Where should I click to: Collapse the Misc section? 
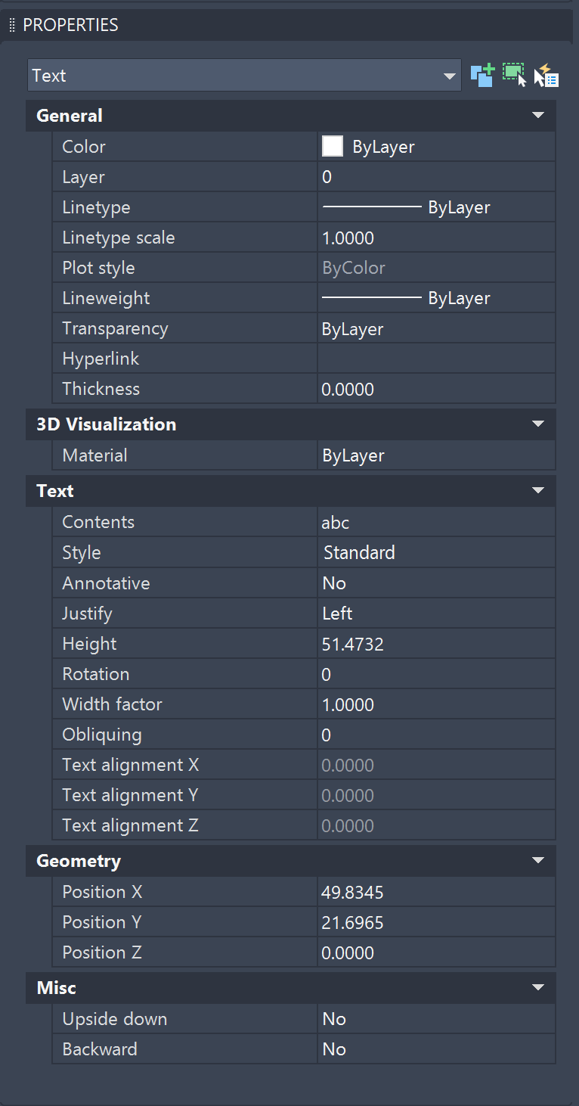[537, 987]
